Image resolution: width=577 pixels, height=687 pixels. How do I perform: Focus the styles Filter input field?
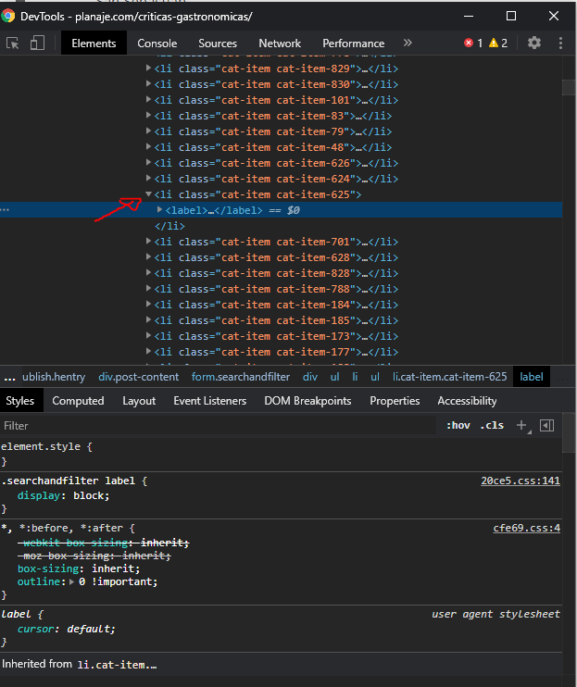pos(218,425)
